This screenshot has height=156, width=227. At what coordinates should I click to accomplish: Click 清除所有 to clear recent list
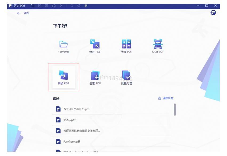[x=168, y=98]
